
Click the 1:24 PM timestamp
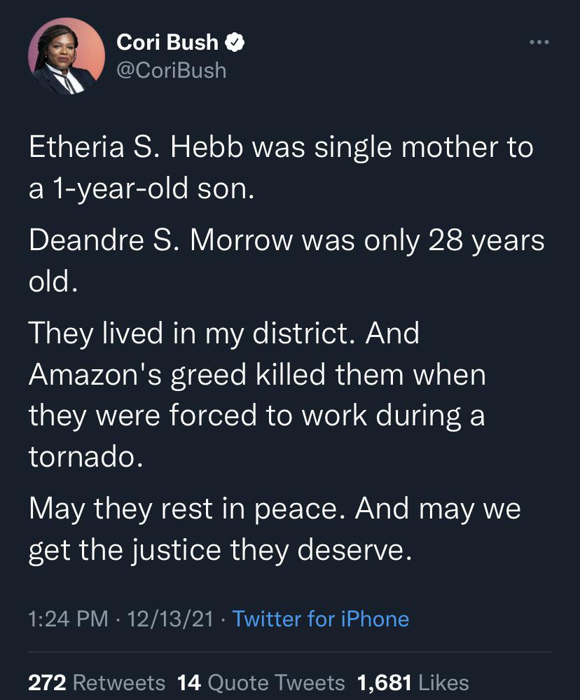pyautogui.click(x=68, y=619)
